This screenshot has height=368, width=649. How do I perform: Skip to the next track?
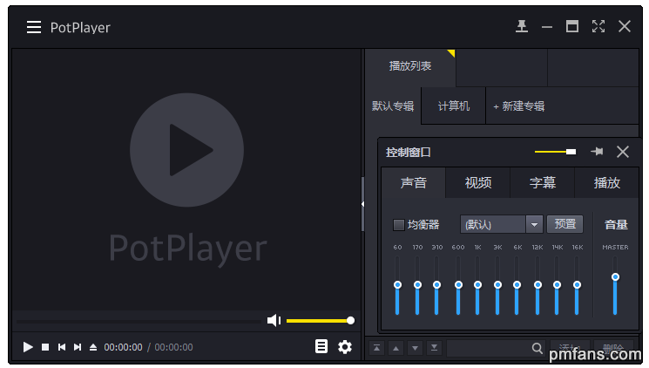pos(78,347)
